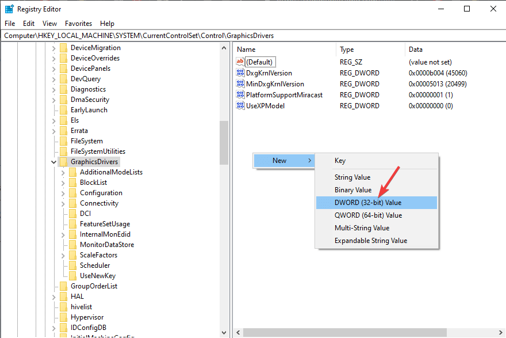Click the MonitorDataStore folder icon
This screenshot has width=506, height=338.
pyautogui.click(x=73, y=245)
